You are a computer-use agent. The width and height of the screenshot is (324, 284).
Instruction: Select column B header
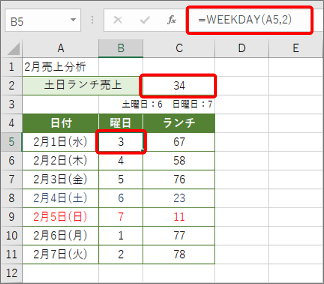click(121, 48)
